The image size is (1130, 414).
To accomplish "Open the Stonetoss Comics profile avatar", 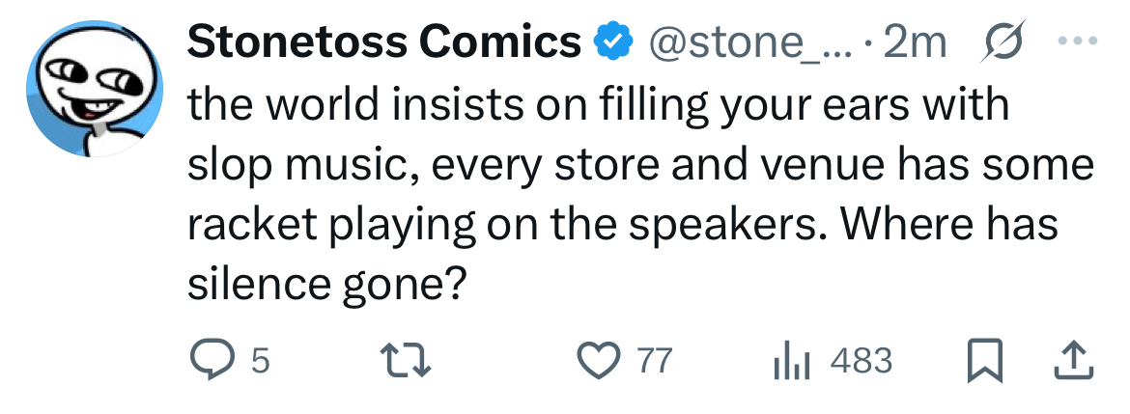I will (x=95, y=89).
